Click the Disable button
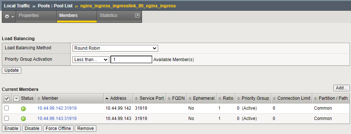351x134 pixels. tap(32, 128)
